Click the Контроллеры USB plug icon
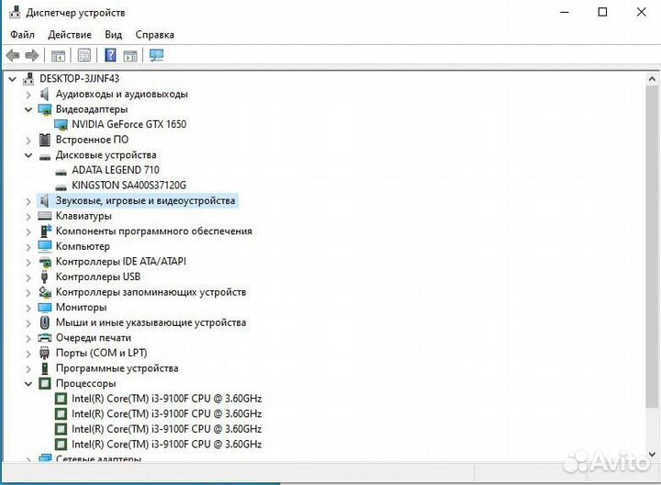Viewport: 661px width, 485px height. [x=45, y=276]
